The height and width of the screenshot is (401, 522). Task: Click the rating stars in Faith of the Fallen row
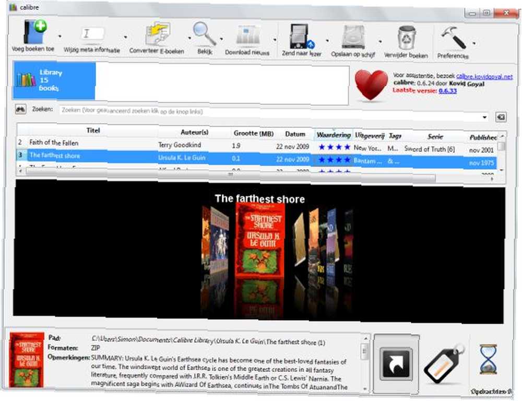coord(334,147)
